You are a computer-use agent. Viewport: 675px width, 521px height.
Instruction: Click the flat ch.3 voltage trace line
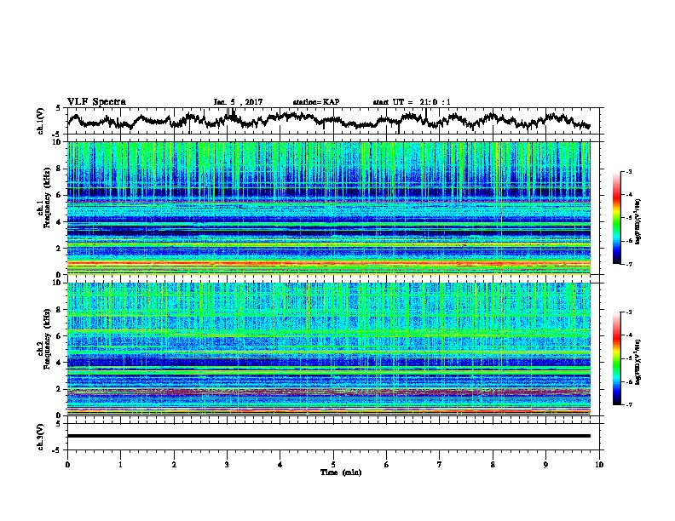pyautogui.click(x=328, y=436)
